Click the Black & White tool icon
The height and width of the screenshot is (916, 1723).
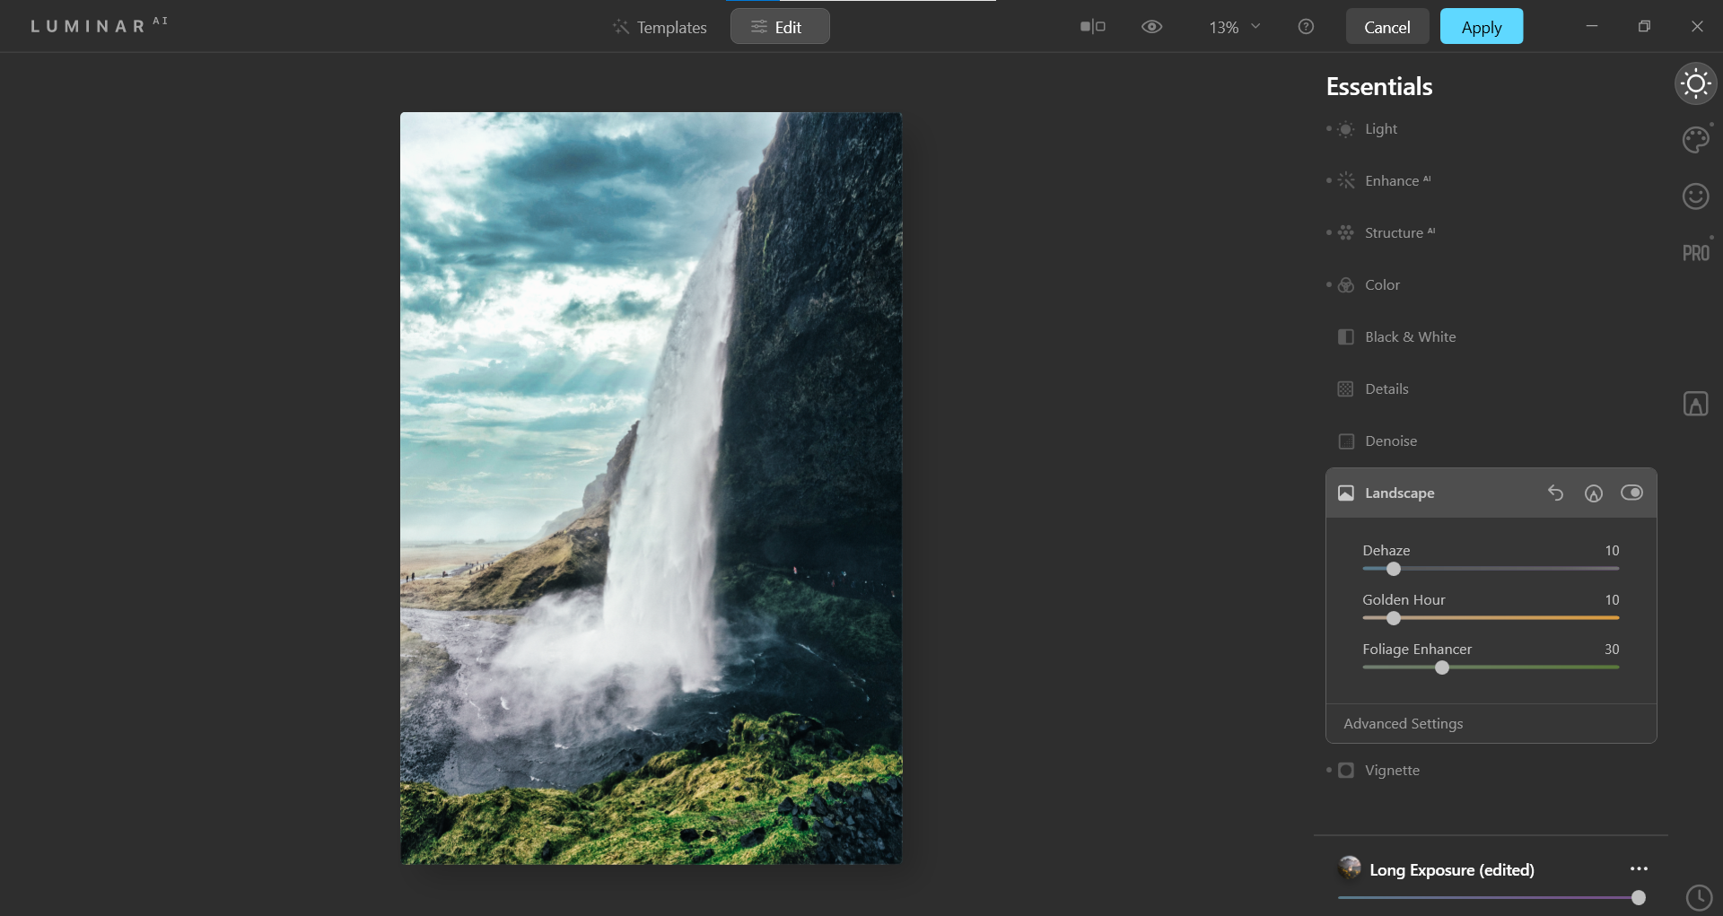tap(1345, 337)
